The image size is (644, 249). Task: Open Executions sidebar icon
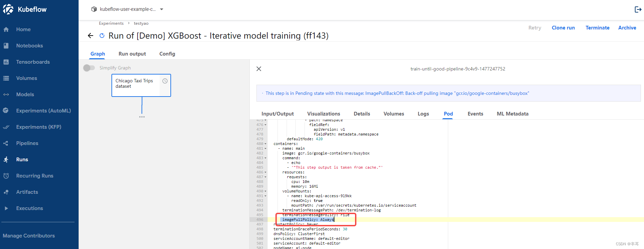tap(6, 208)
